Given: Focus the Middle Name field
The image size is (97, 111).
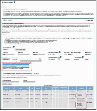Looking at the screenshot, I should 24,55.
